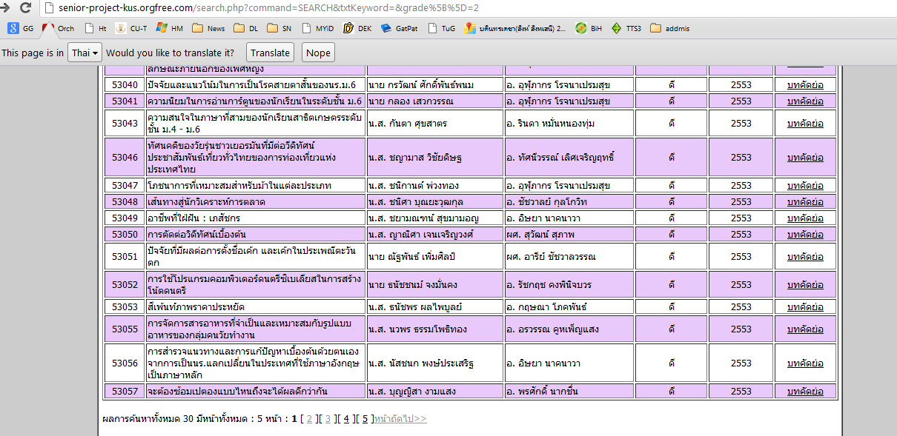Open the abstract link for project 53057
The height and width of the screenshot is (436, 897).
[805, 391]
